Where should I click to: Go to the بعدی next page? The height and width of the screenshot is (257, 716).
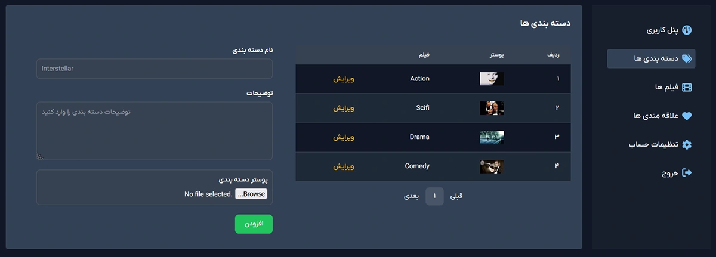411,196
